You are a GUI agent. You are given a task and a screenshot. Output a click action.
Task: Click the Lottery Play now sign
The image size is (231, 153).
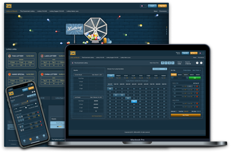click(x=74, y=29)
